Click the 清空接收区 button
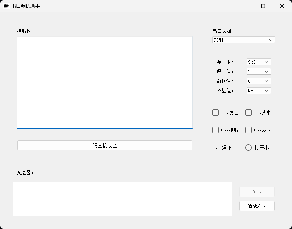The height and width of the screenshot is (229, 292). 105,145
